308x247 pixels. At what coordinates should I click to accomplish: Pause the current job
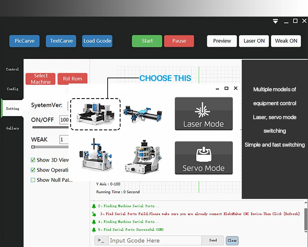pos(179,41)
